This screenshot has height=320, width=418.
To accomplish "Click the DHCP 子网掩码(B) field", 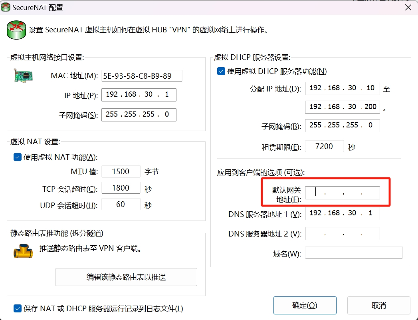I will 343,125.
